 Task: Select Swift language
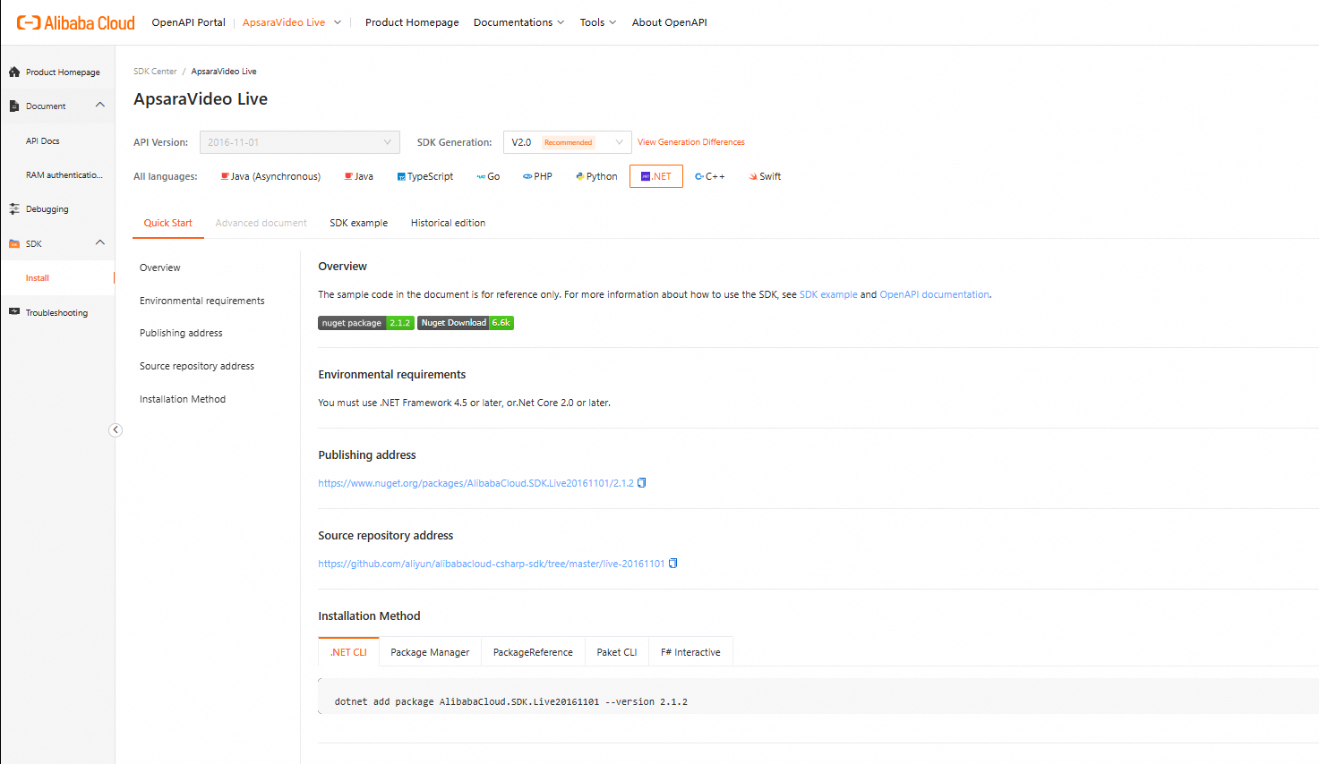pyautogui.click(x=765, y=176)
